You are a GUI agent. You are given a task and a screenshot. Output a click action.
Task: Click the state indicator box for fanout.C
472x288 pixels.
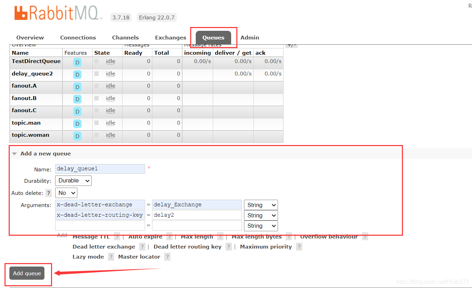[x=96, y=110]
